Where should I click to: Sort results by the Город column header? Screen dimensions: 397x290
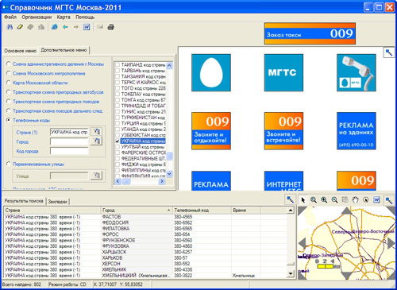point(137,211)
